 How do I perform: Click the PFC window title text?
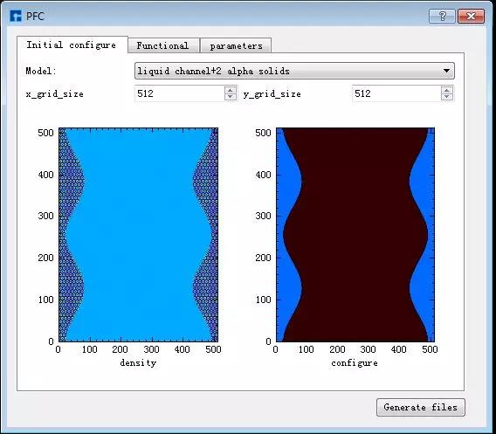tap(35, 16)
